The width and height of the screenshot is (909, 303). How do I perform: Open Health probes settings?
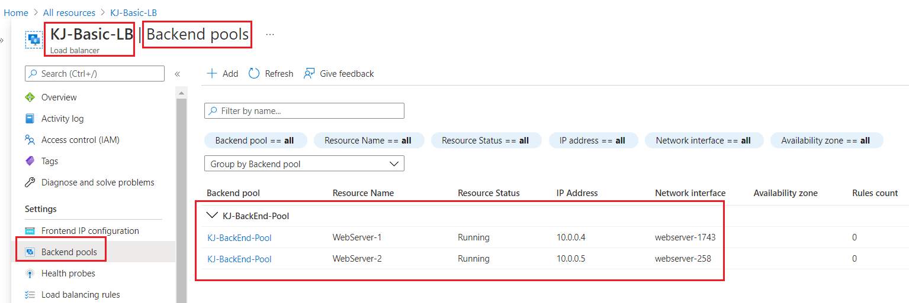(x=68, y=273)
